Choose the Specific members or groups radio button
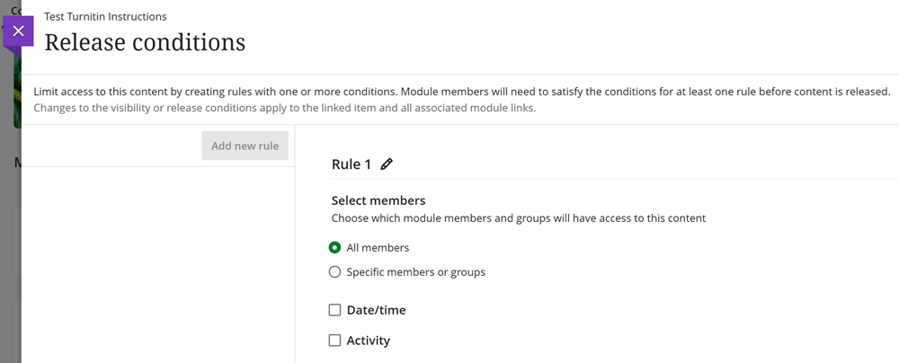This screenshot has height=363, width=899. (x=335, y=272)
